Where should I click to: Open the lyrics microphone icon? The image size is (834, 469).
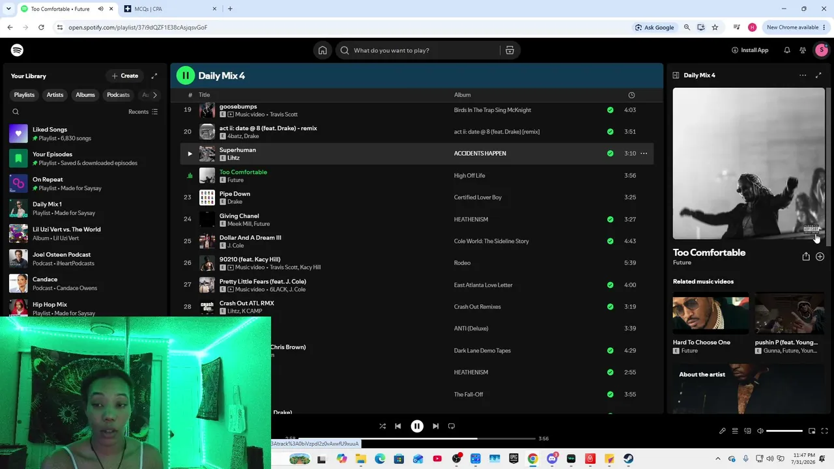(722, 431)
